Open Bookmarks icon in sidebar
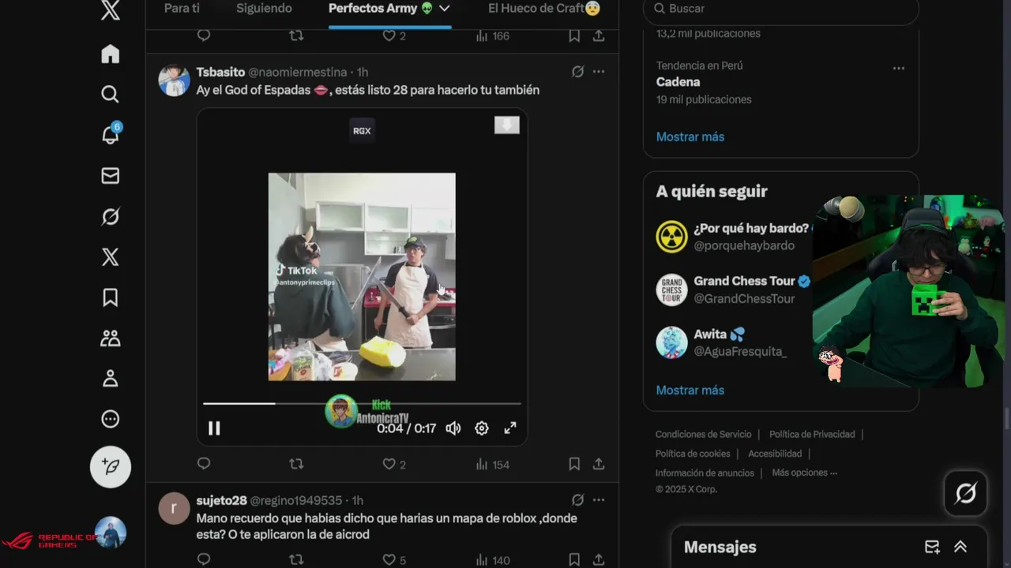Screen dimensions: 1011x568 (111, 297)
